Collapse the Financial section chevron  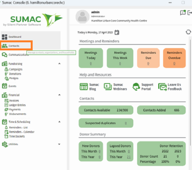[x=59, y=95]
